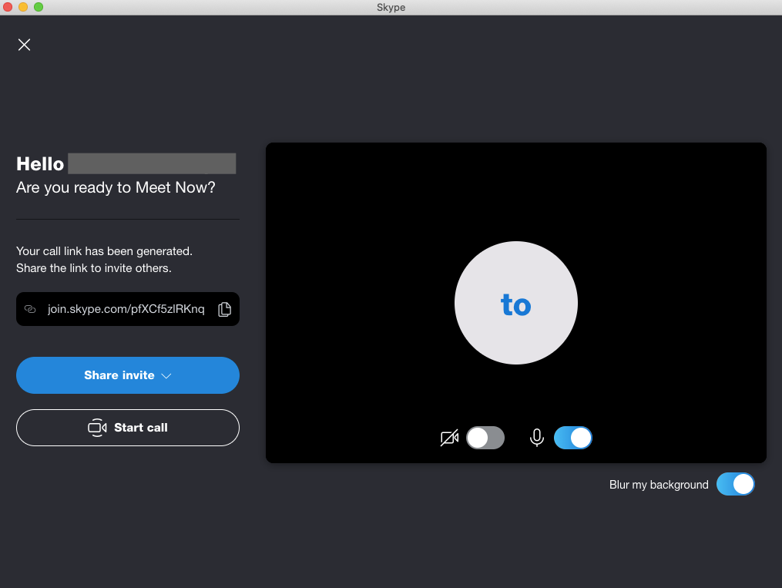
Task: Click the red window close button
Action: coord(8,7)
